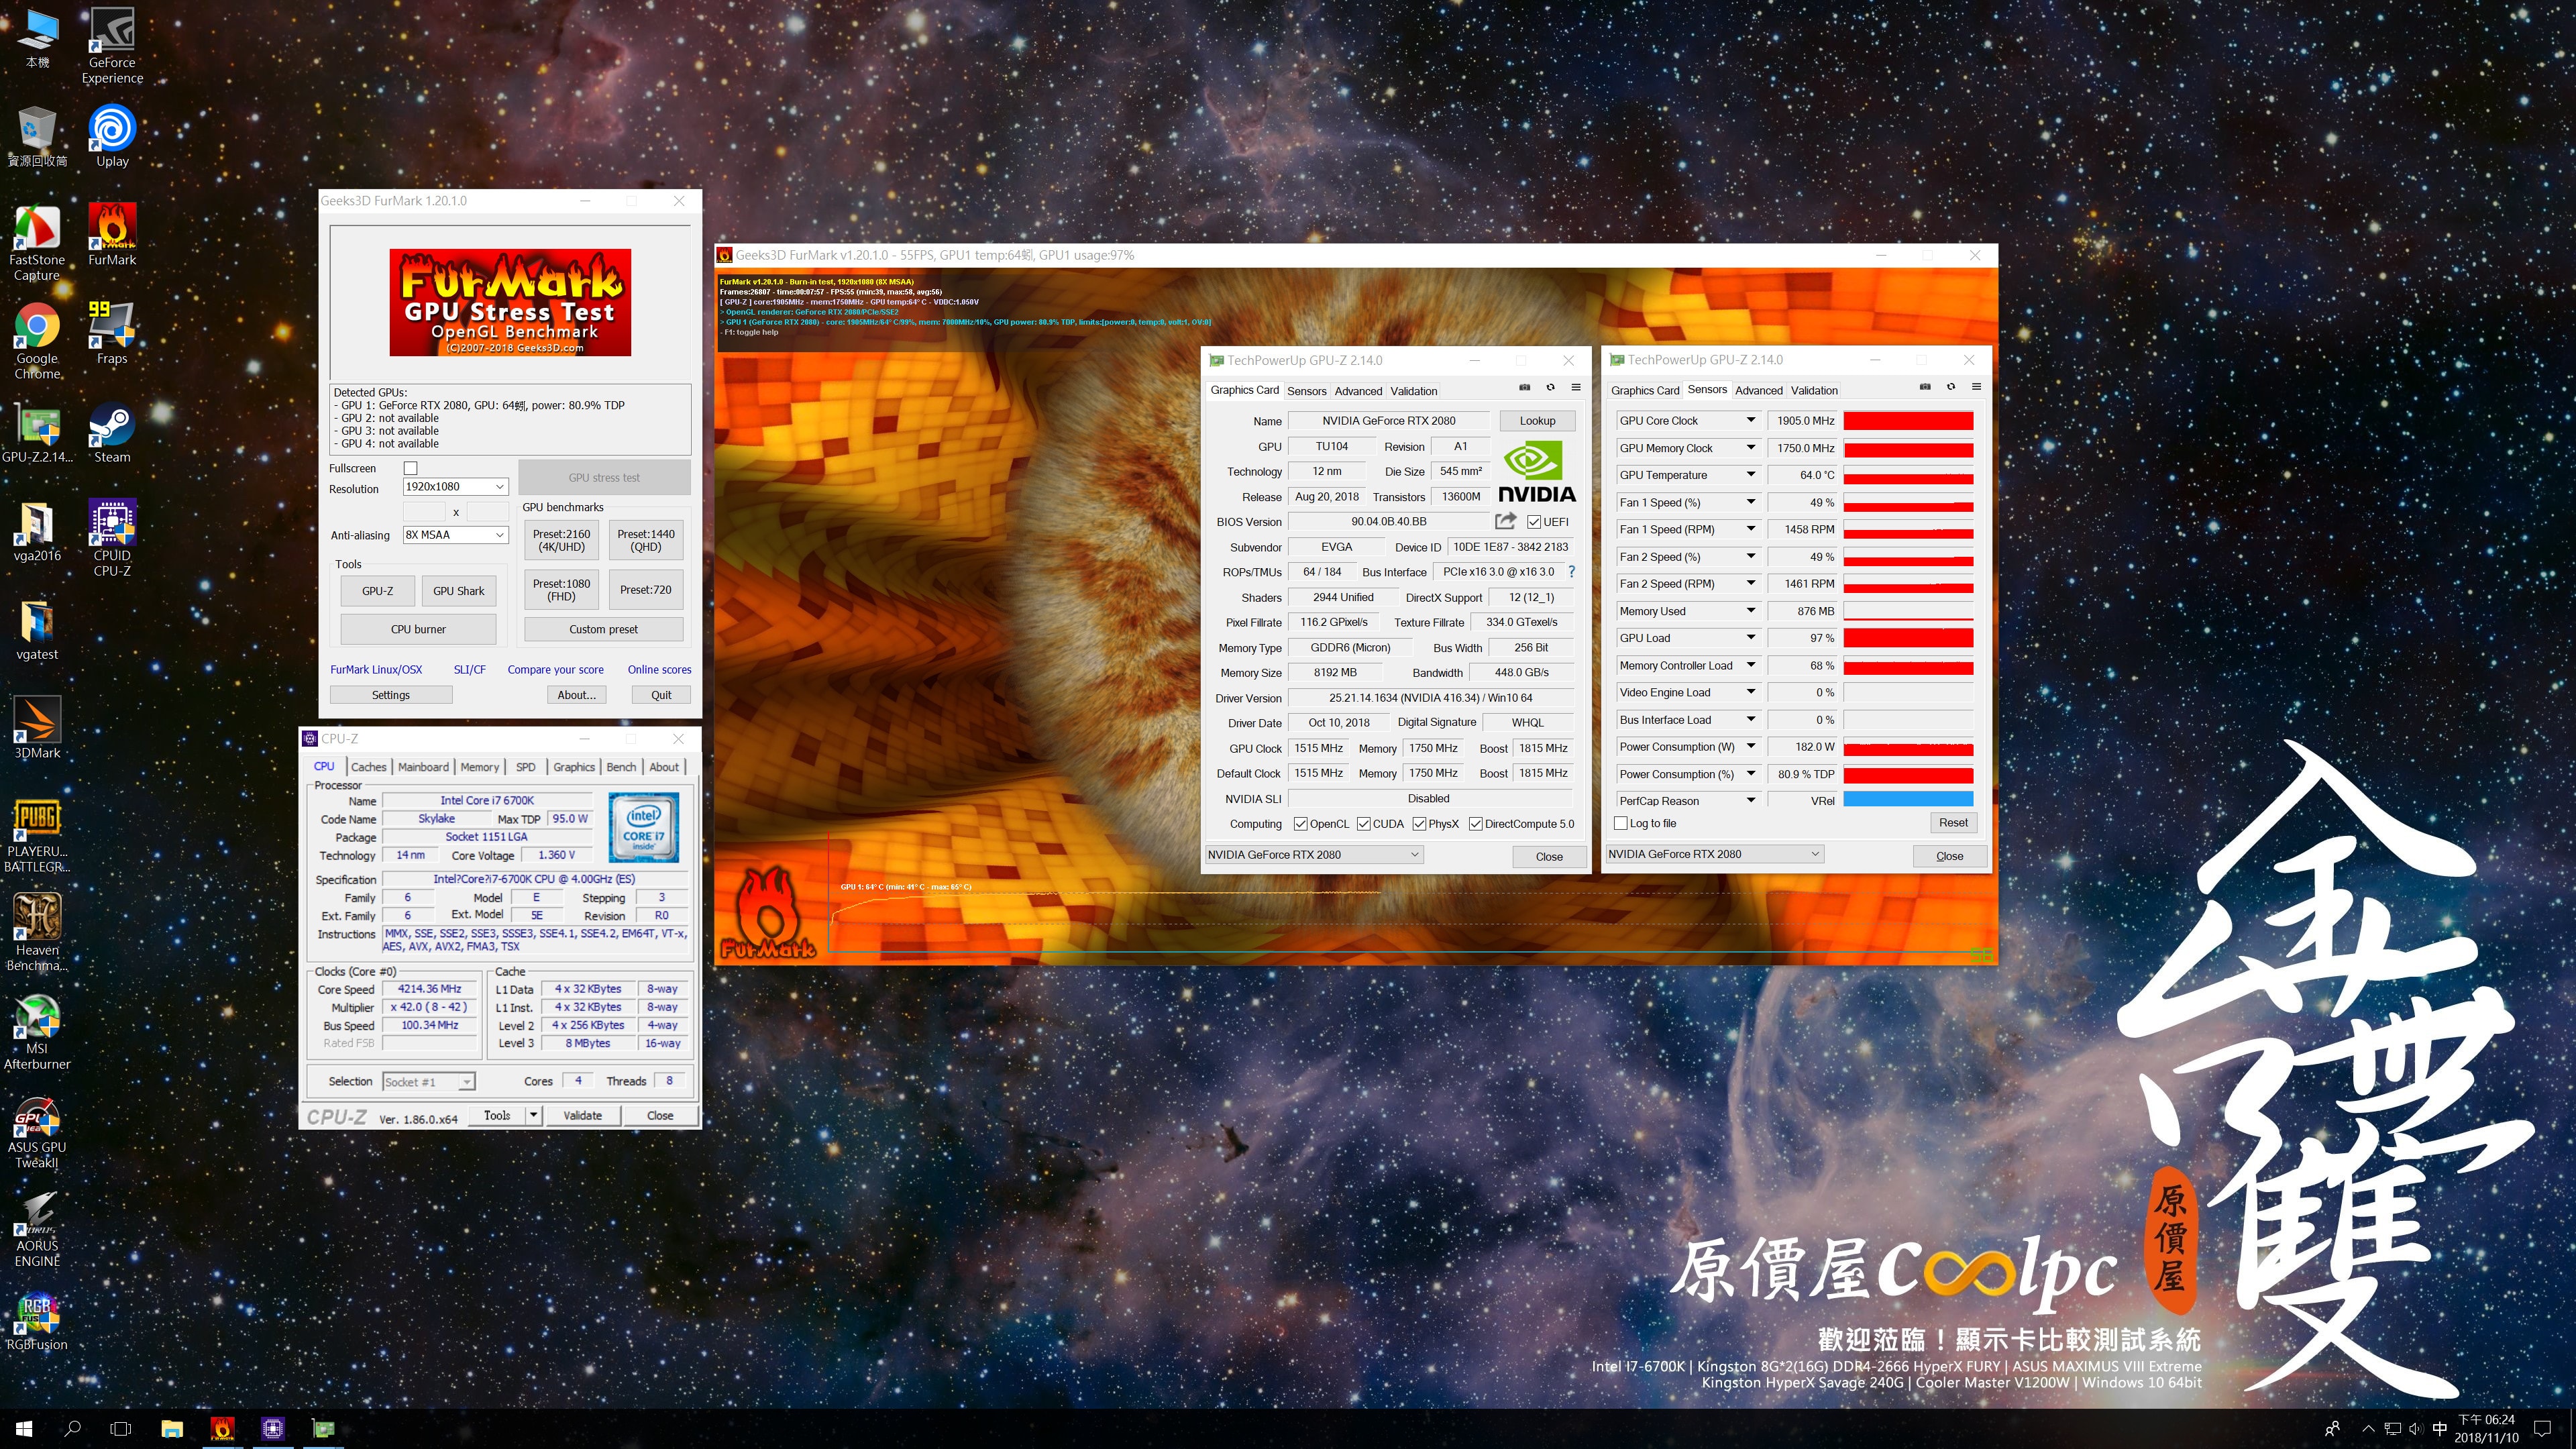This screenshot has width=2576, height=1449.
Task: Click the PerfCap Reason blue indicator bar
Action: pos(1908,800)
